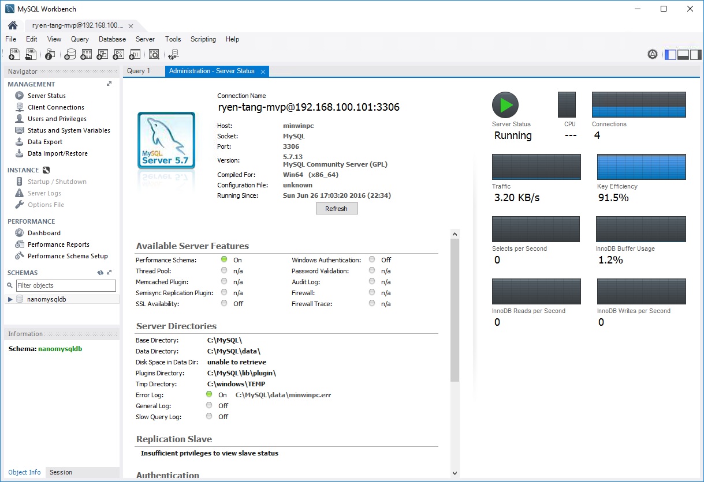This screenshot has width=704, height=482.
Task: Open Performance Reports
Action: tap(58, 244)
